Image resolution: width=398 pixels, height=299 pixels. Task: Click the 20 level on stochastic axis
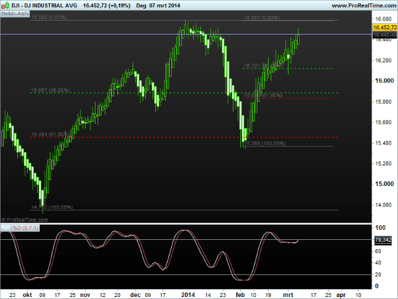(378, 274)
